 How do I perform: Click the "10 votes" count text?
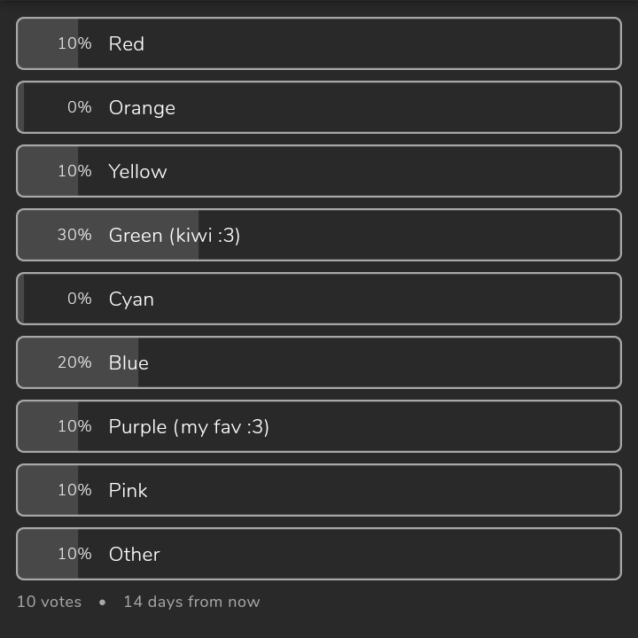click(x=49, y=602)
